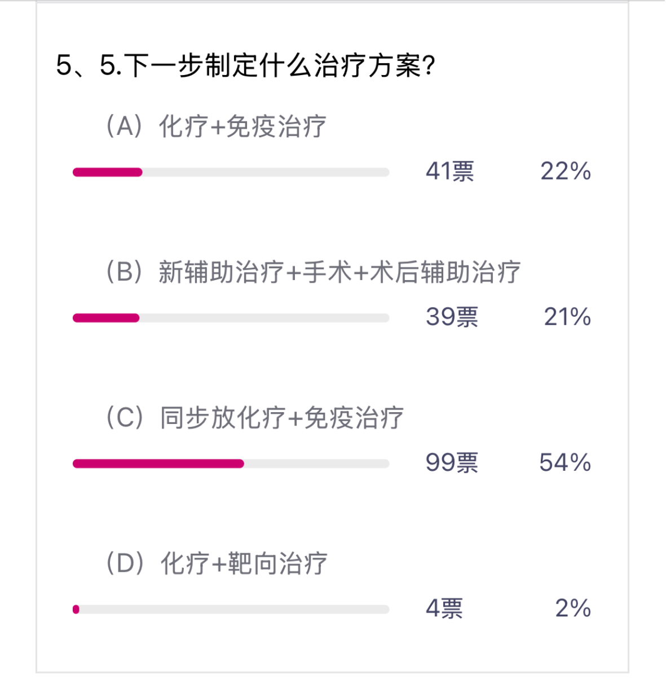Screen dimensions: 666x678
Task: Click the 41票 vote count
Action: click(450, 171)
